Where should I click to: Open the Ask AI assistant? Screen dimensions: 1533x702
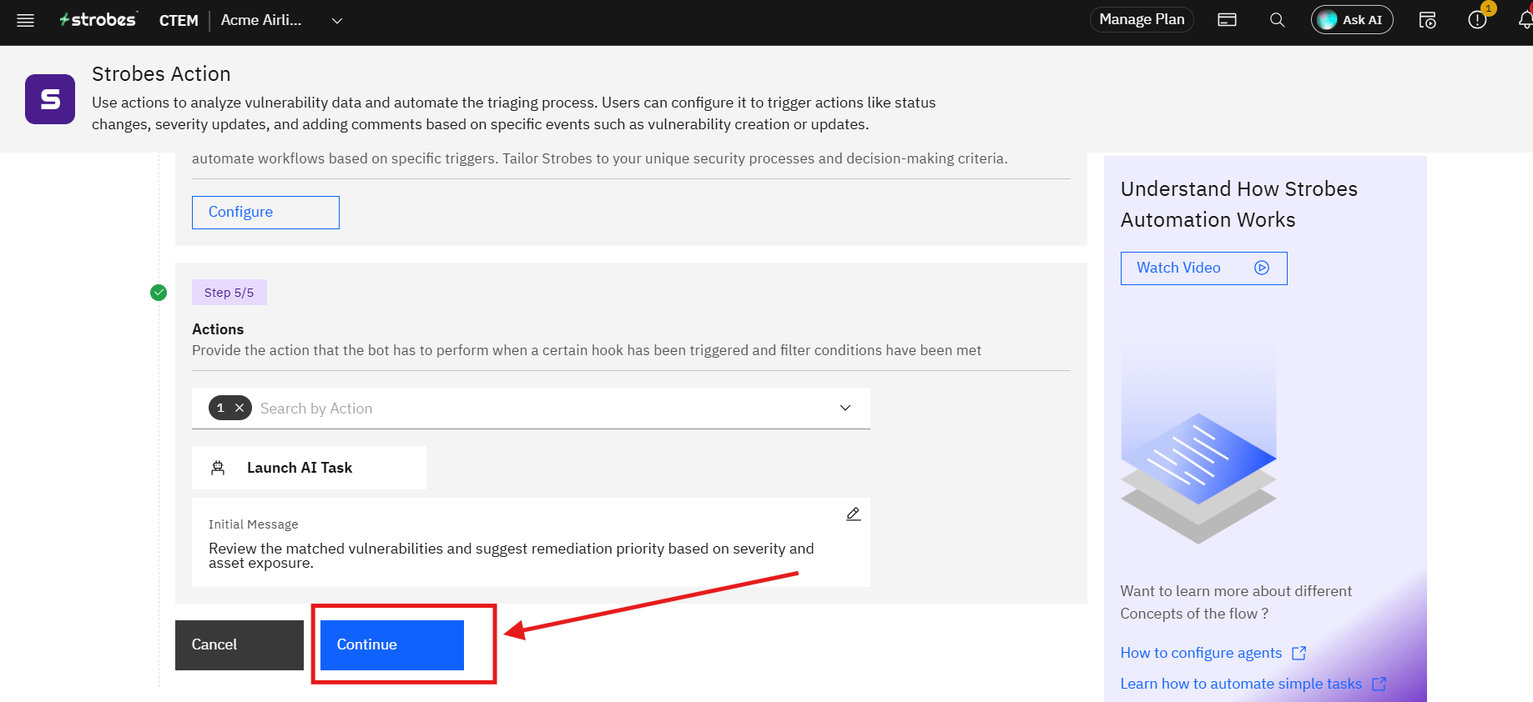(1352, 20)
